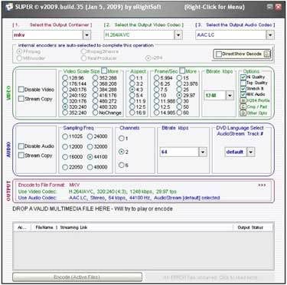Select 6 audio channels

[122, 165]
